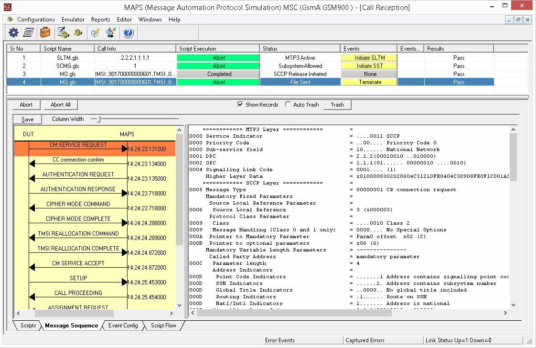Click the Status column header
Viewport: 536px width, 348px height.
300,49
